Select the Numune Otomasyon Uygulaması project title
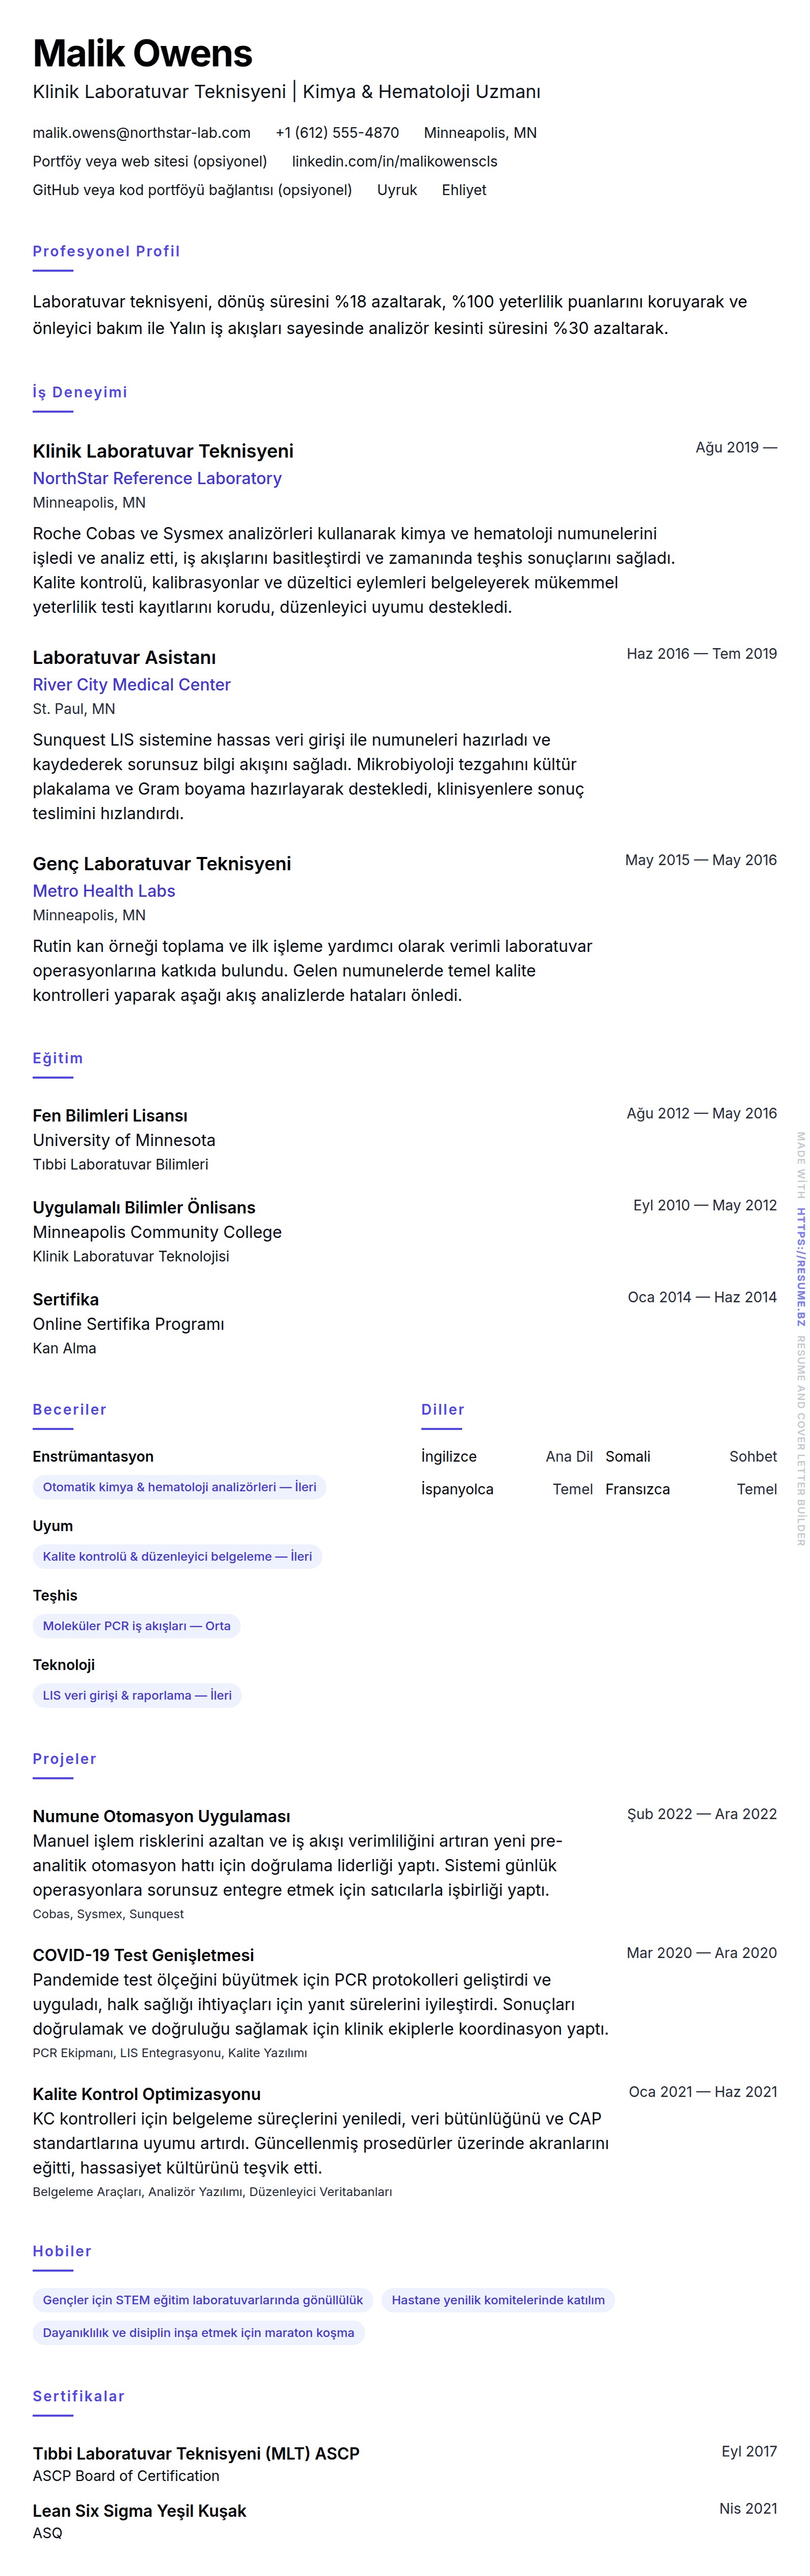This screenshot has height=2576, width=810. 161,1816
